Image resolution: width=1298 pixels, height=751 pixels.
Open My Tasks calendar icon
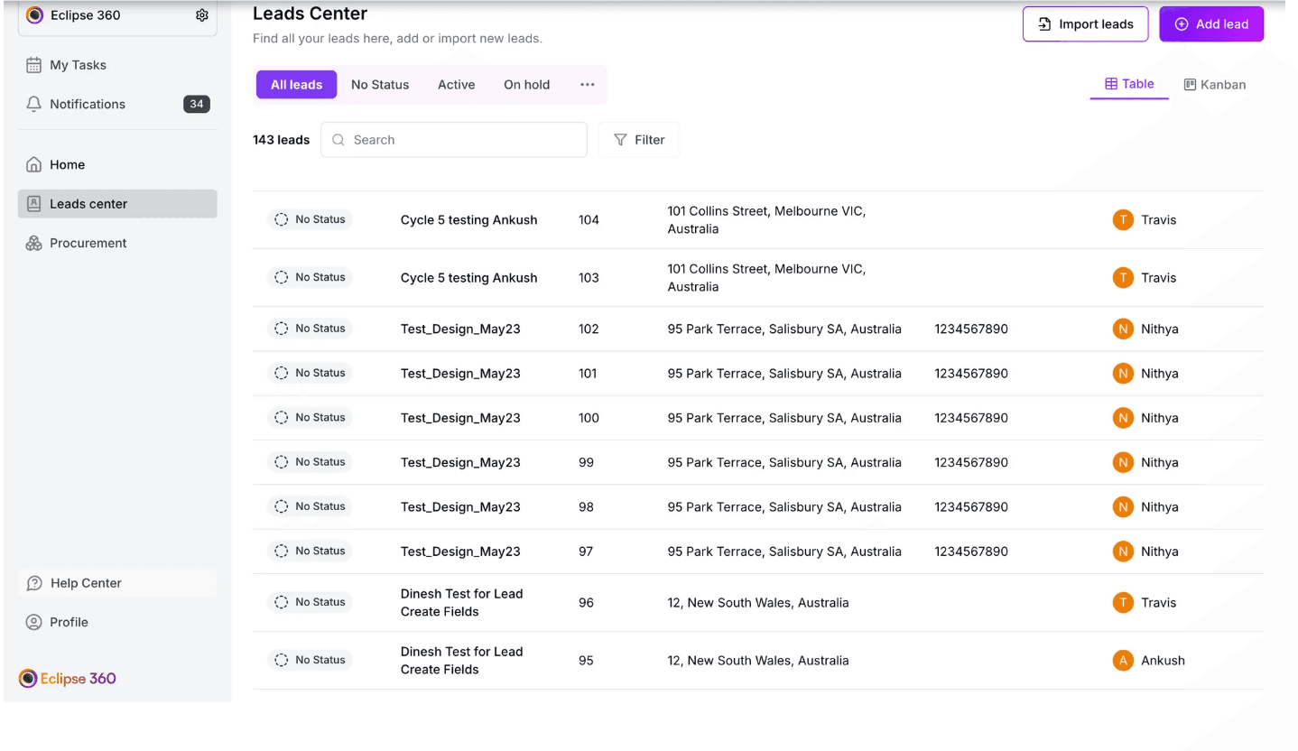pyautogui.click(x=34, y=65)
